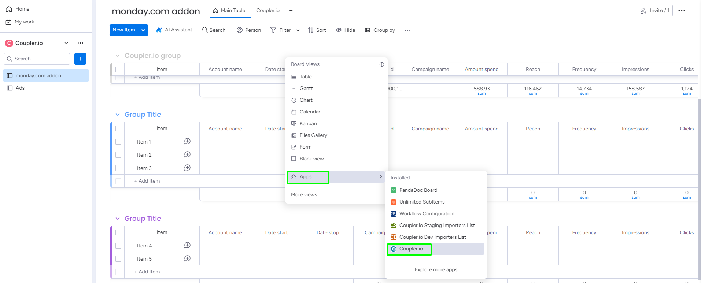
Task: Select Kanban from Board Views menu
Action: click(308, 124)
